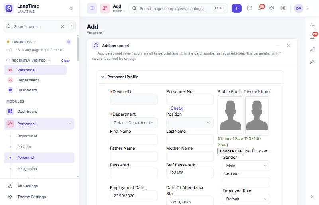Click the LastName input field

coord(190,140)
